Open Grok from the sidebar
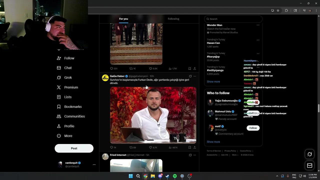The image size is (320, 180). pyautogui.click(x=64, y=77)
